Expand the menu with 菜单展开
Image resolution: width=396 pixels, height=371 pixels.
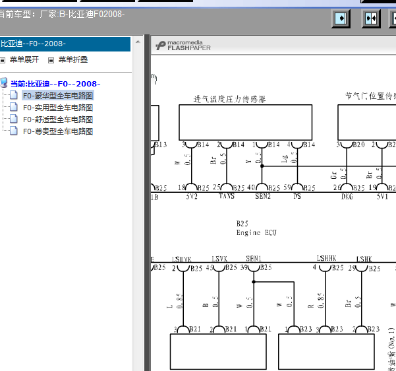coord(24,59)
